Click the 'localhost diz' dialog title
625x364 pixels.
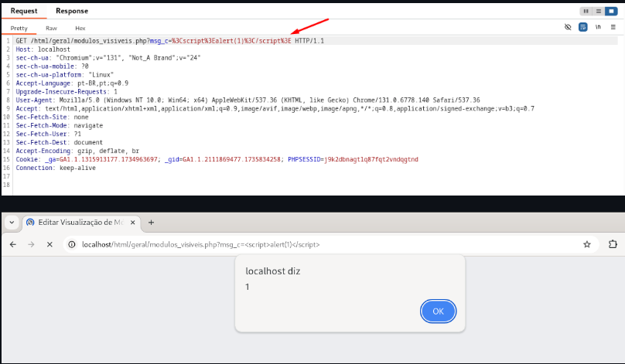point(272,271)
